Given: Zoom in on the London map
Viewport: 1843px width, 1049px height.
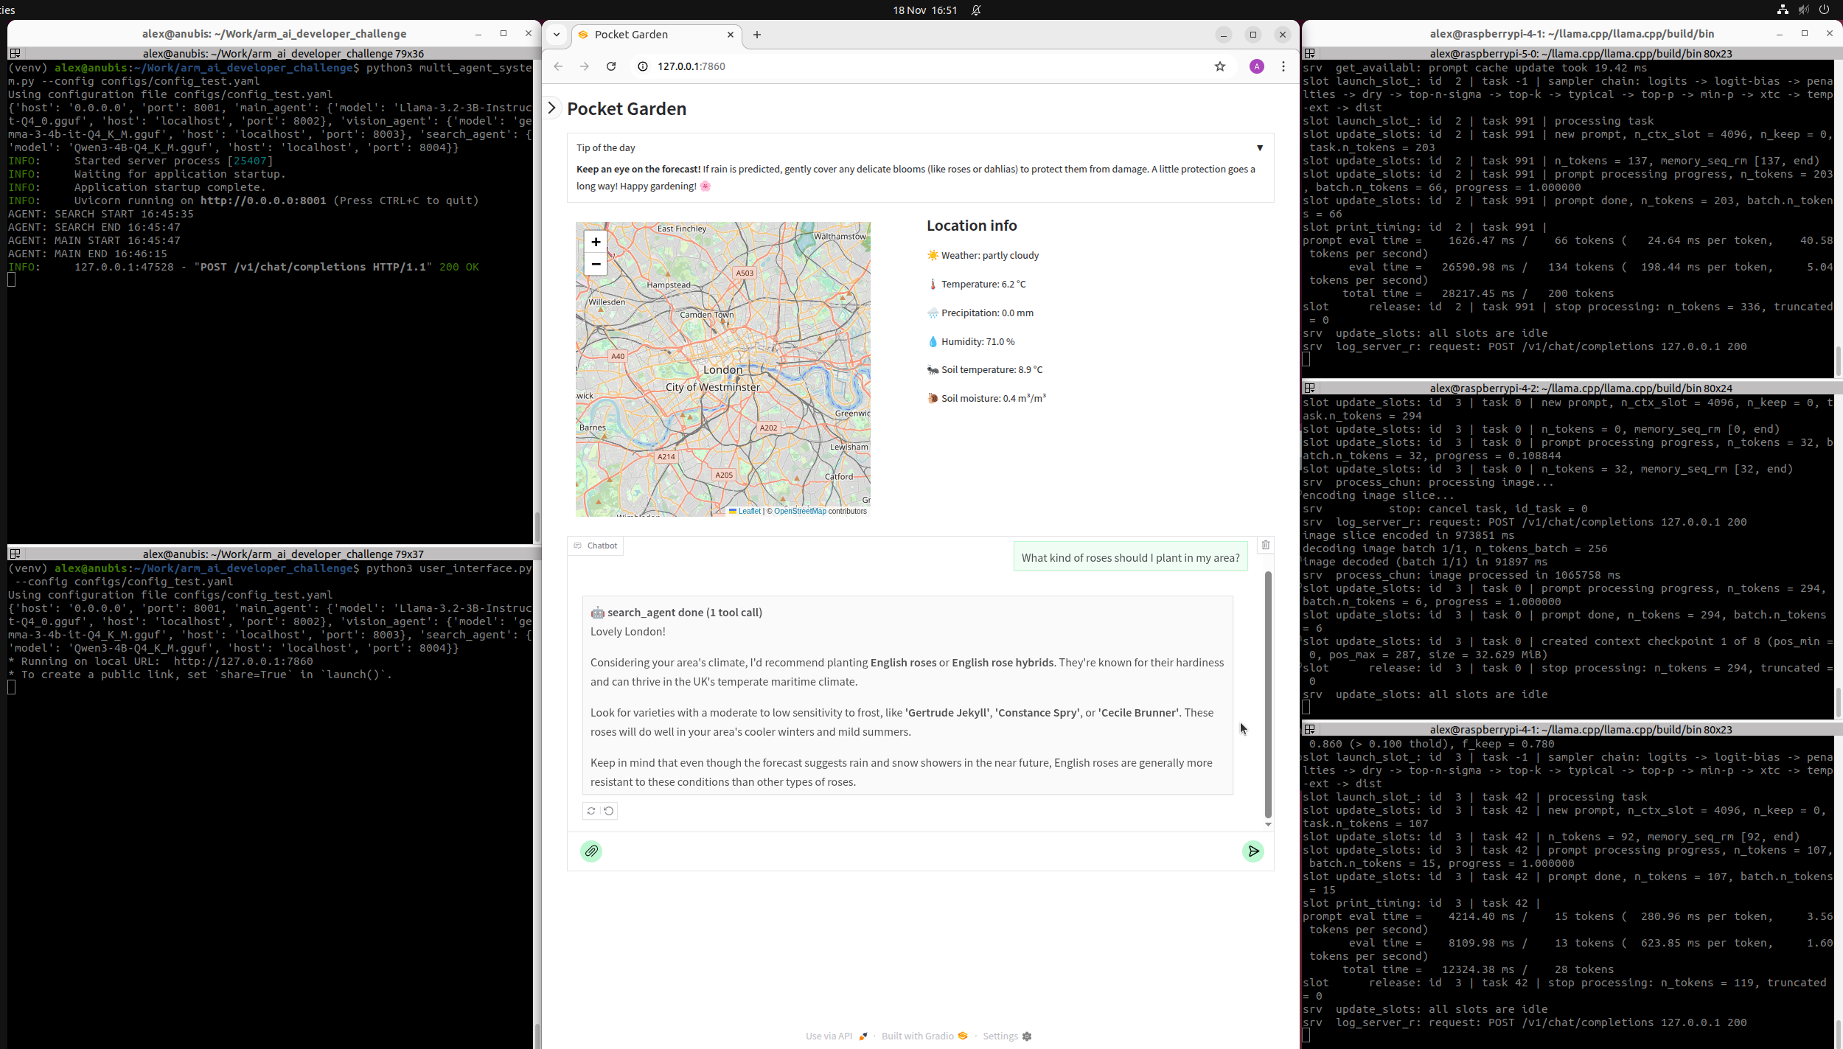Looking at the screenshot, I should click(x=596, y=242).
